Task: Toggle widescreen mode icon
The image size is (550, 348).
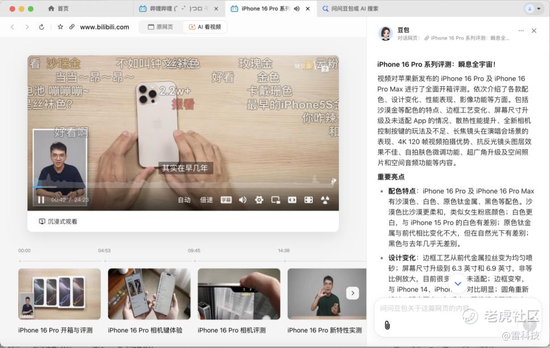Action: 292,200
